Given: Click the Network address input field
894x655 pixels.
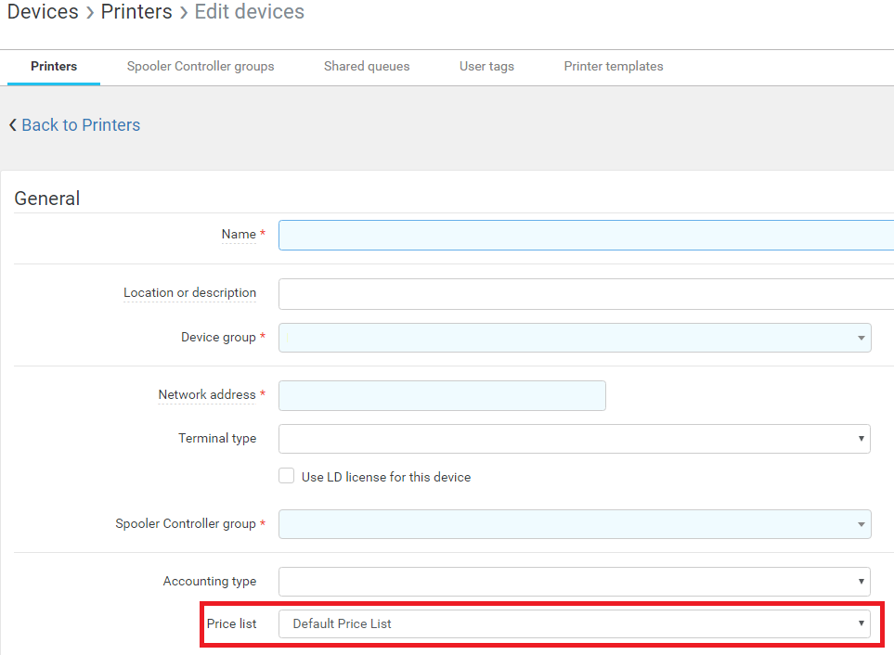Looking at the screenshot, I should coord(442,395).
